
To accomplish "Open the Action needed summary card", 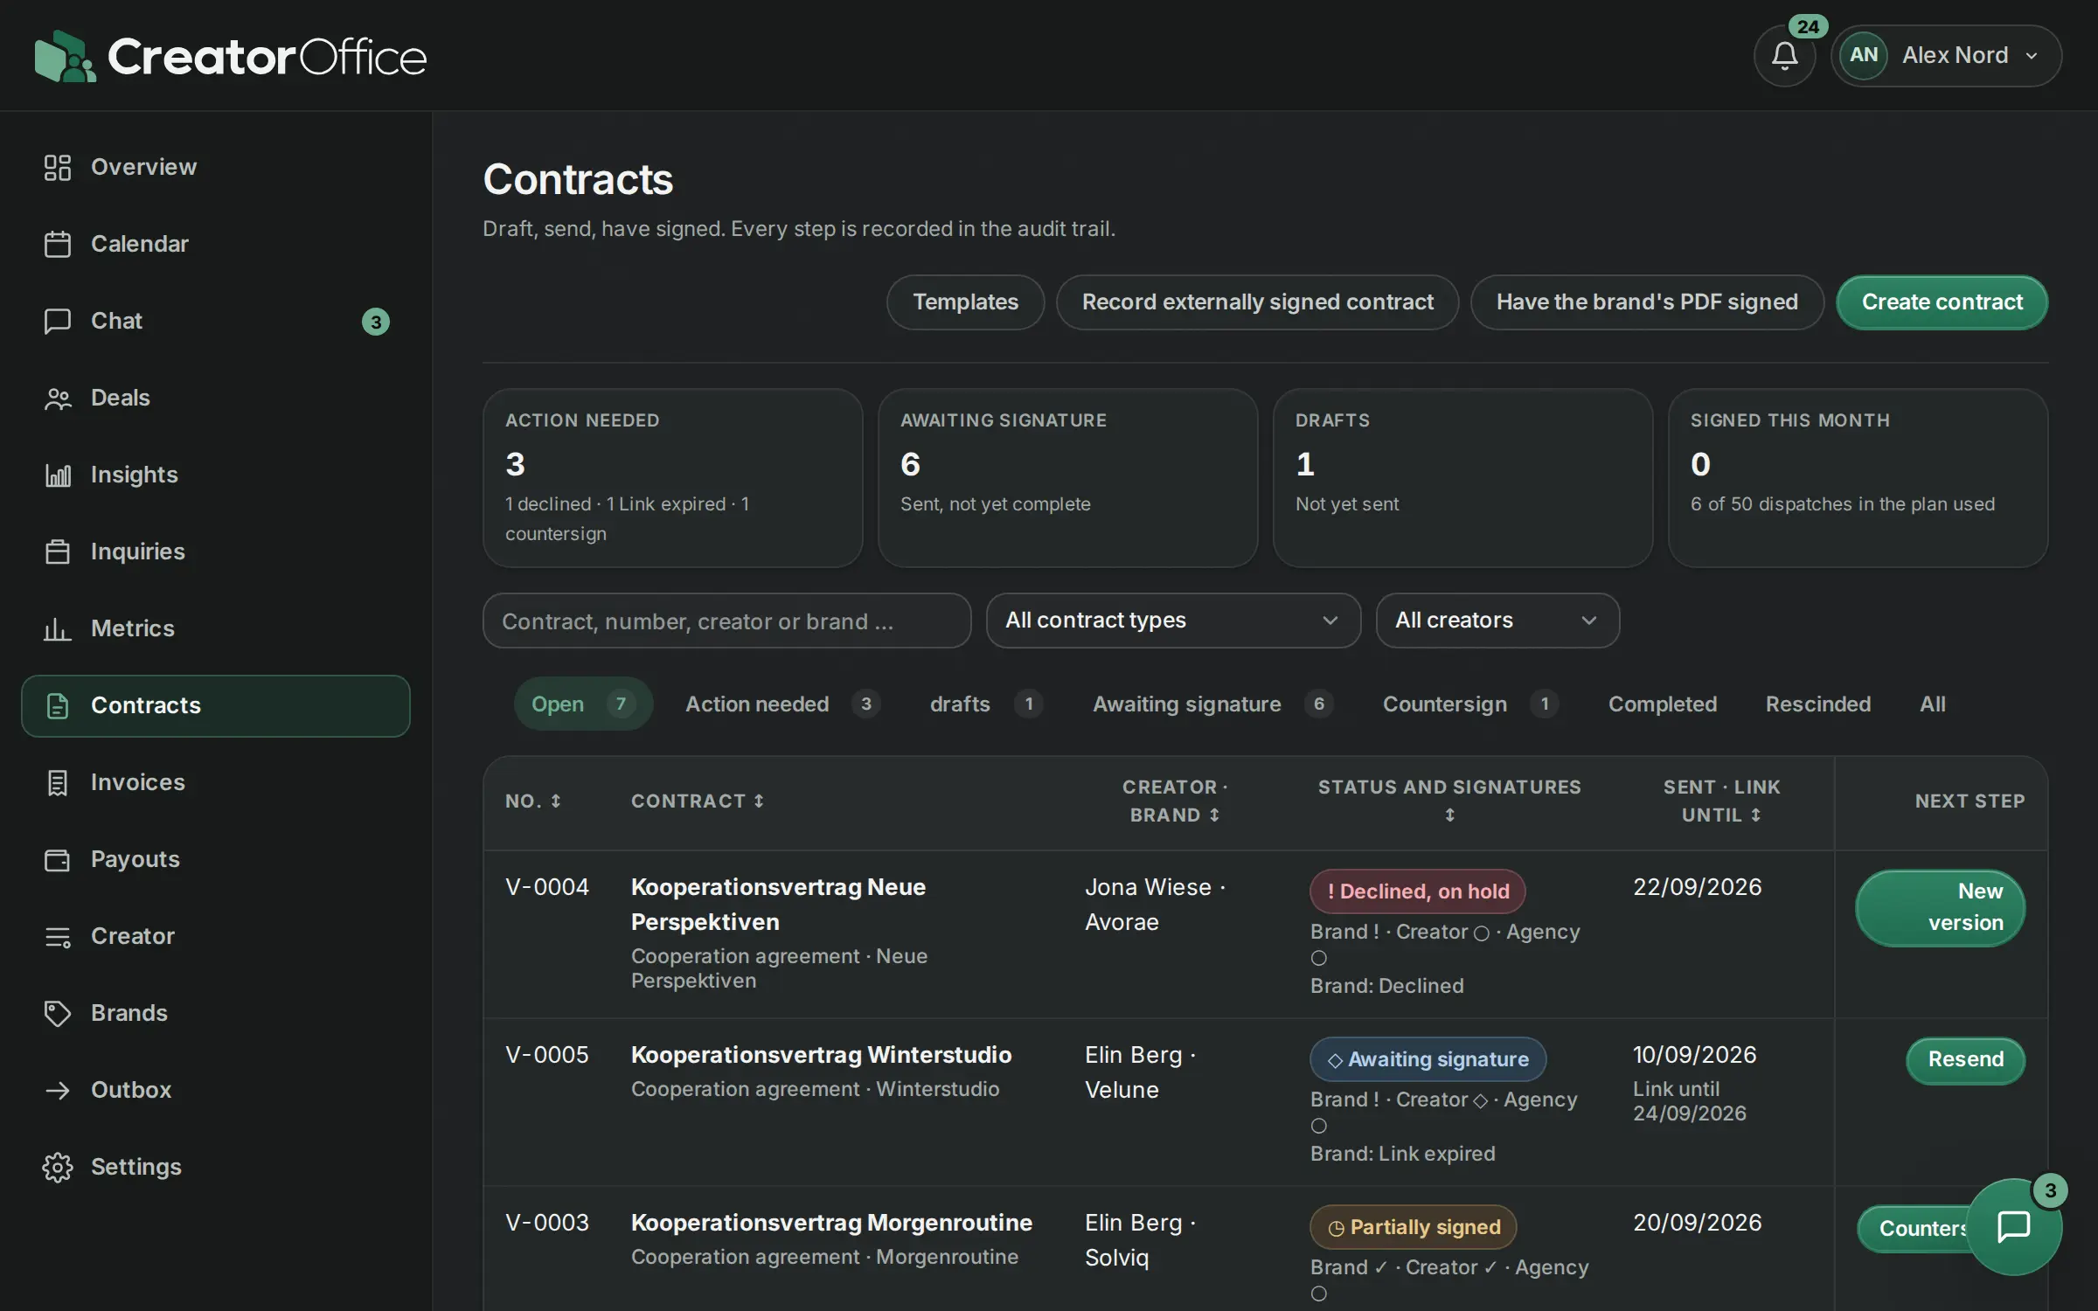I will click(x=672, y=478).
